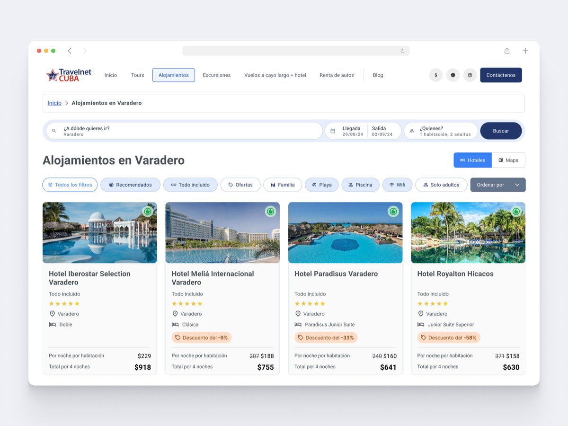
Task: Open the ¿Quienes? guests selector
Action: 441,131
